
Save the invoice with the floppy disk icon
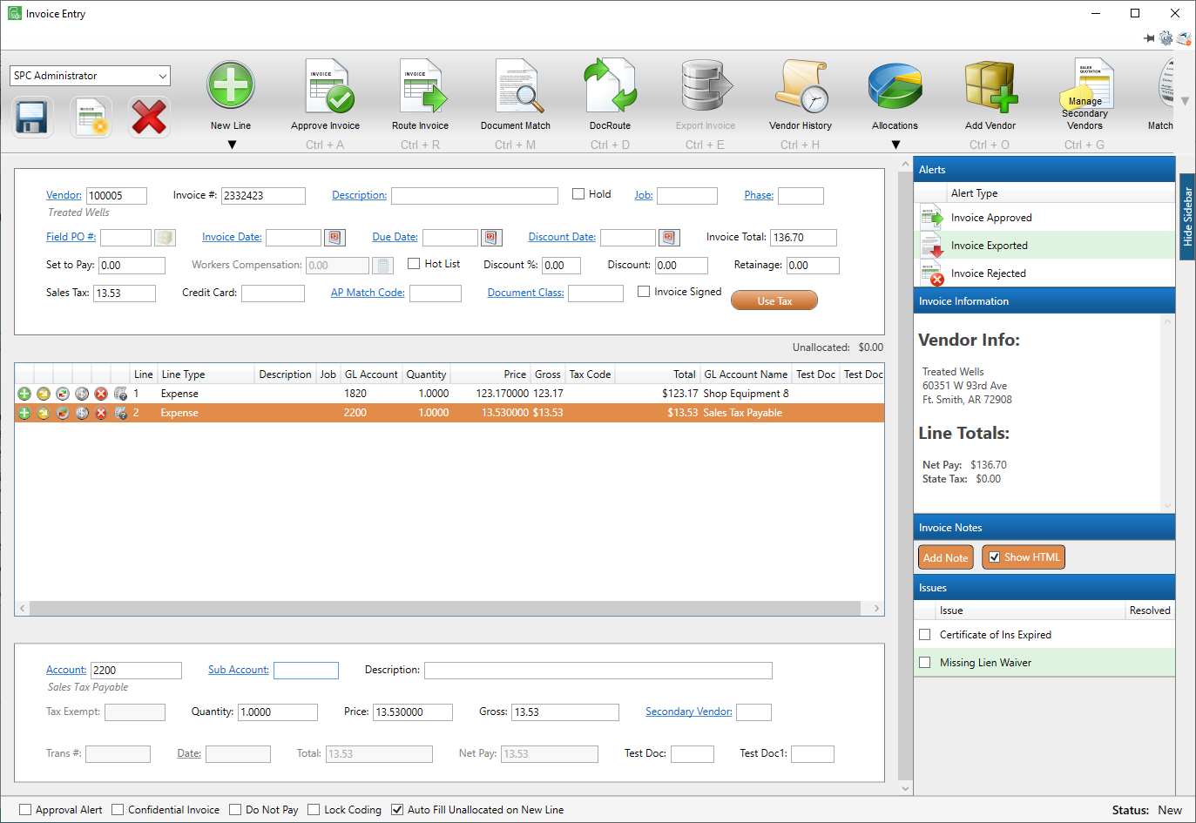(x=32, y=117)
